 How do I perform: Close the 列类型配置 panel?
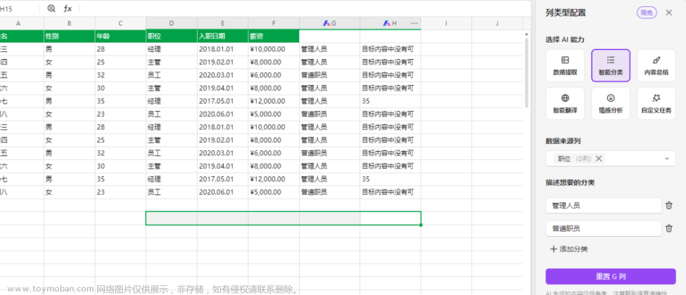[x=668, y=13]
